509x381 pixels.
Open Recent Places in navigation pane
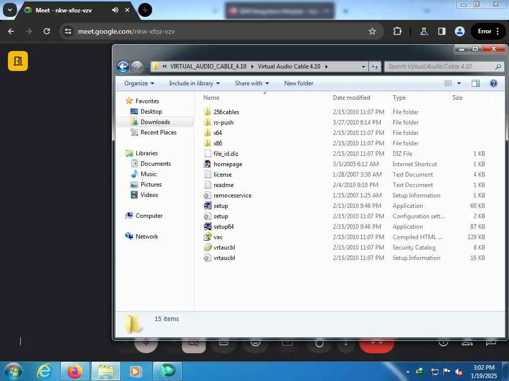coord(159,132)
